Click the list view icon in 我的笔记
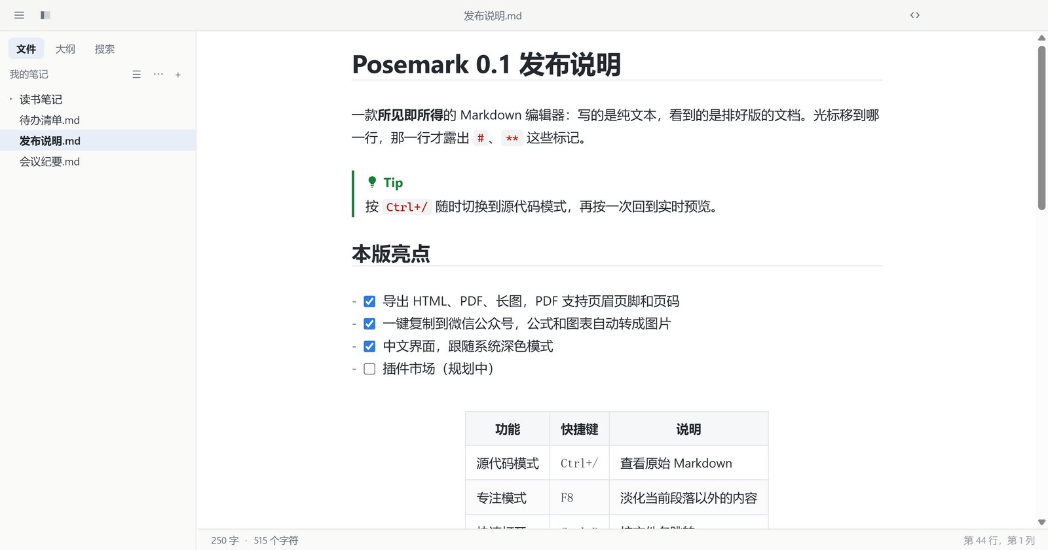The height and width of the screenshot is (550, 1048). click(x=136, y=75)
